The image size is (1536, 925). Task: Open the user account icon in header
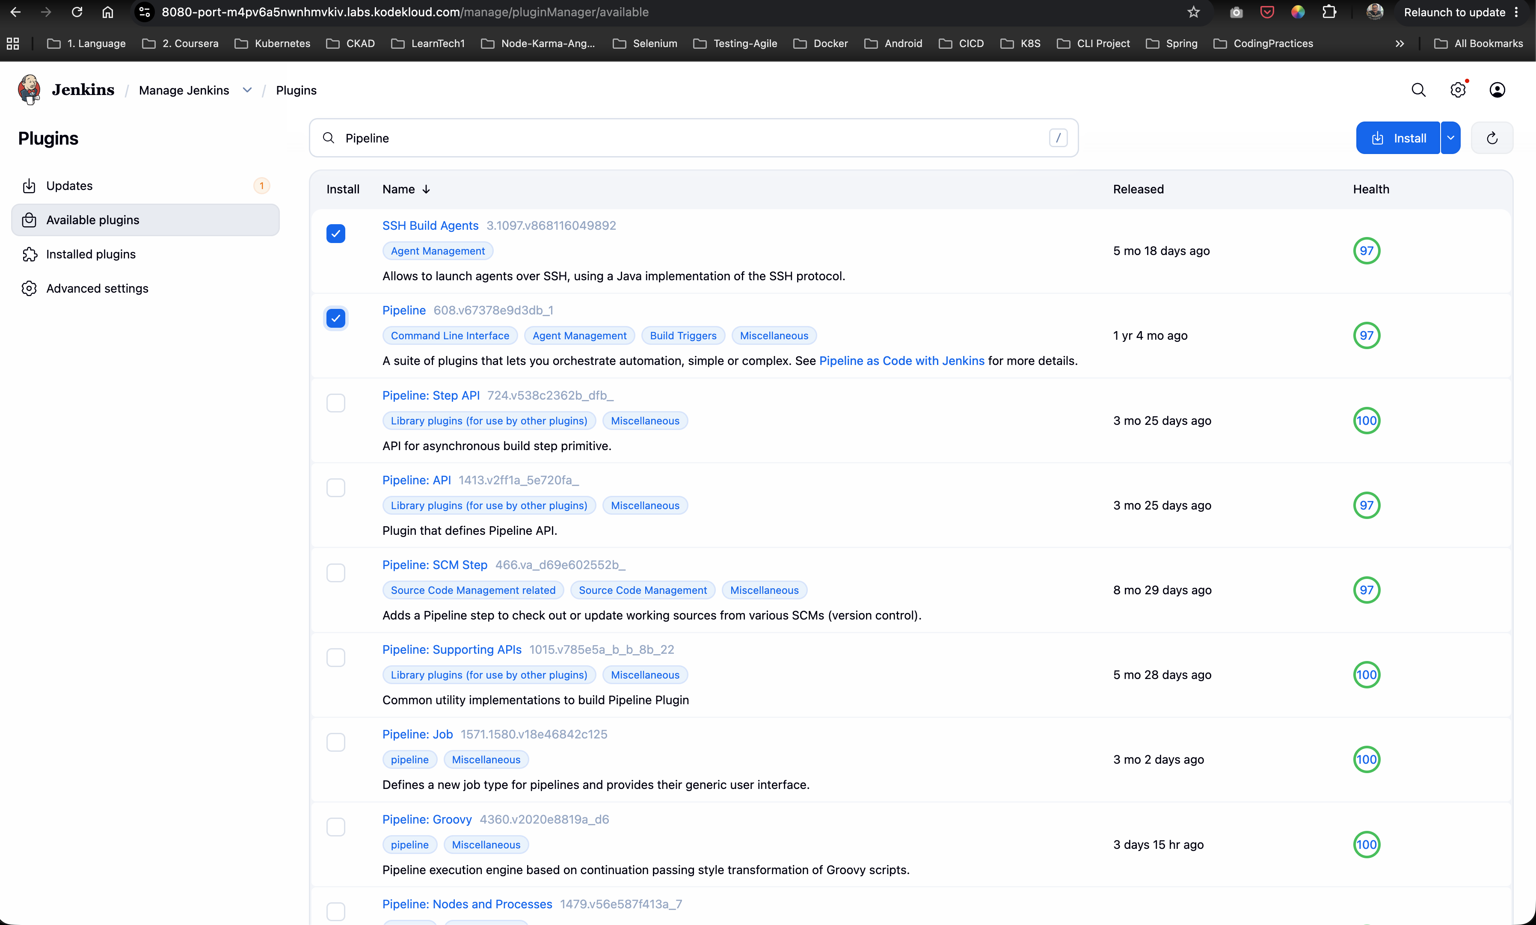1497,90
